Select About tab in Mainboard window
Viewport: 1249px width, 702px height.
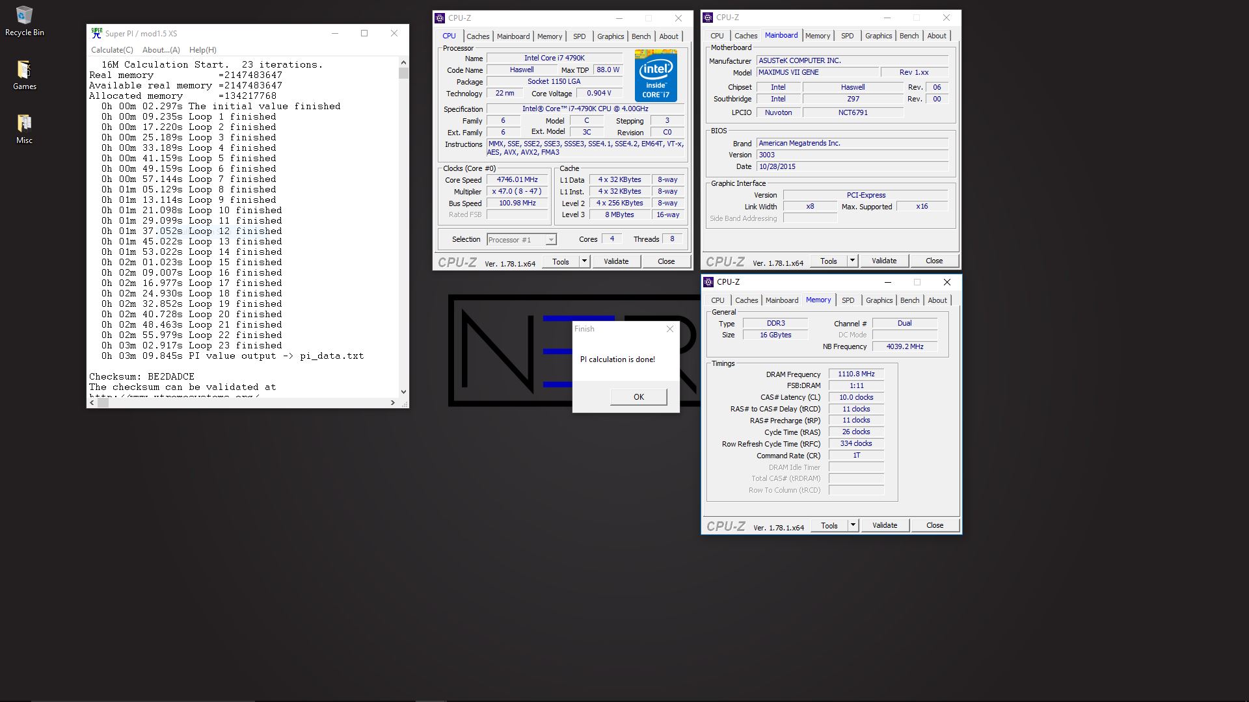coord(937,36)
